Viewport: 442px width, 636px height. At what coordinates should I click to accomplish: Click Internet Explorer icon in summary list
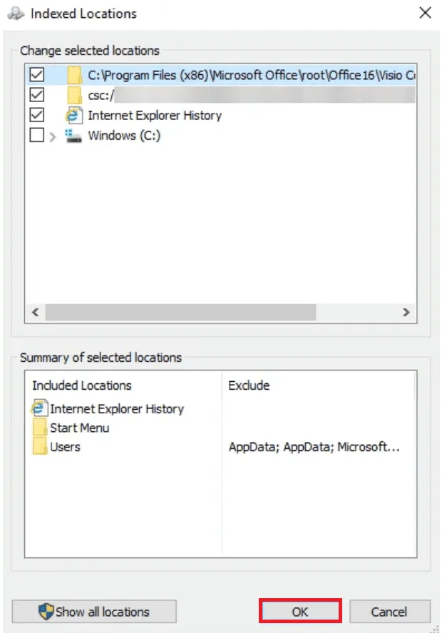39,409
